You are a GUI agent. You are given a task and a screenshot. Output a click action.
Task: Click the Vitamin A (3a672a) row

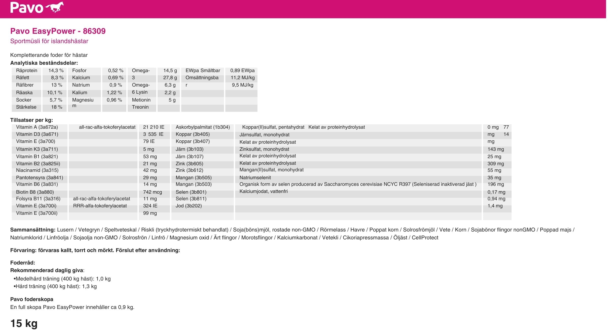point(37,127)
